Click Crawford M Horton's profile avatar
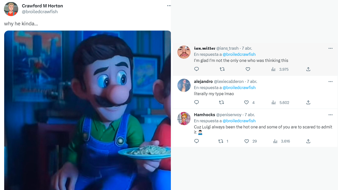Screen dimensions: 338x190 [11, 9]
